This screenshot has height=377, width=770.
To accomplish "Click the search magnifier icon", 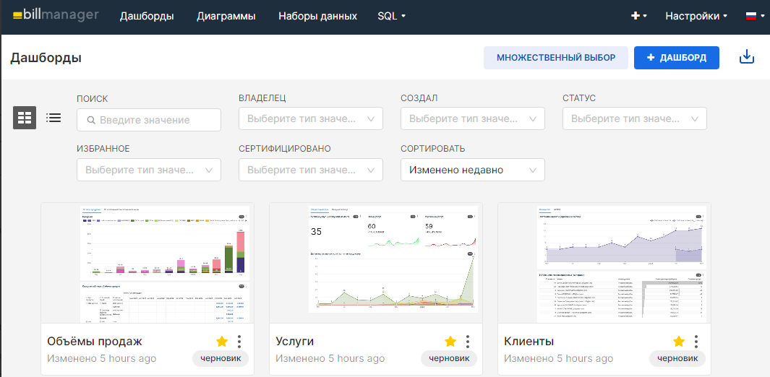I will click(x=91, y=120).
